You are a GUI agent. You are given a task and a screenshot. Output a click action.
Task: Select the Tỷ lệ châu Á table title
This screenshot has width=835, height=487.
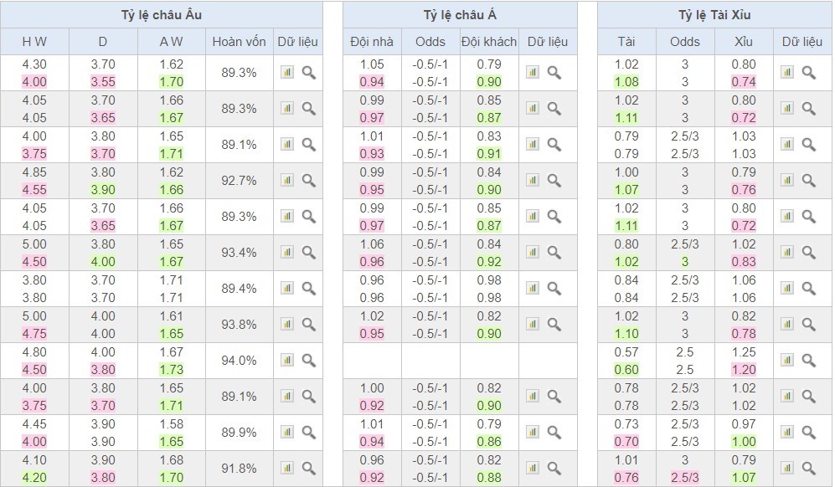460,15
